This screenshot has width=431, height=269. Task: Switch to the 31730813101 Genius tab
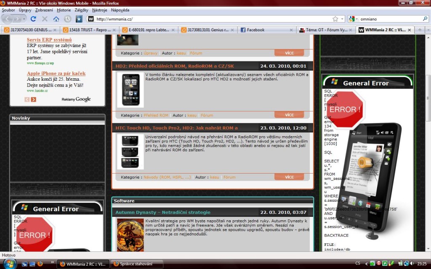coord(207,30)
